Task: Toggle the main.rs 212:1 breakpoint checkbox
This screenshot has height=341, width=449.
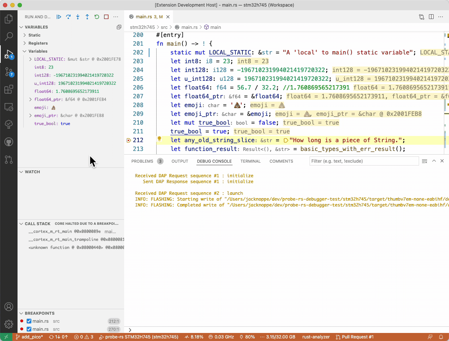Action: tap(29, 321)
